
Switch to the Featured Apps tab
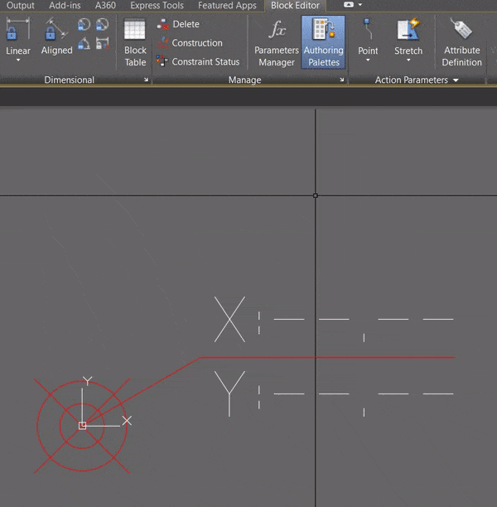(x=227, y=6)
